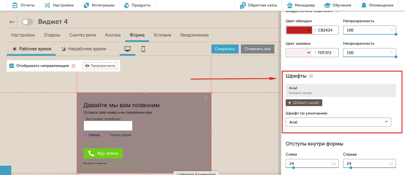Image resolution: width=405 pixels, height=175 pixels.
Task: Expand the Шрифт по умолчанию dropdown
Action: point(338,122)
